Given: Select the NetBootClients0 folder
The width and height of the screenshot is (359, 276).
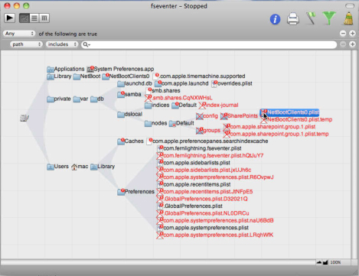Looking at the screenshot, I should pos(126,76).
